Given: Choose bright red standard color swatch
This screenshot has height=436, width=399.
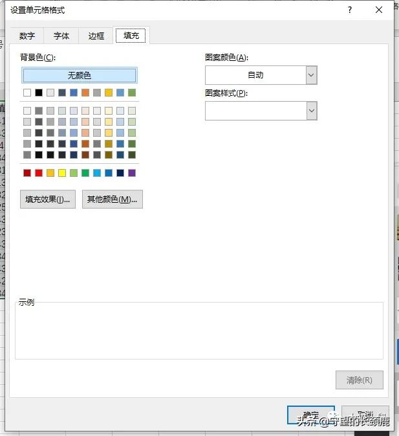Looking at the screenshot, I should coord(39,173).
